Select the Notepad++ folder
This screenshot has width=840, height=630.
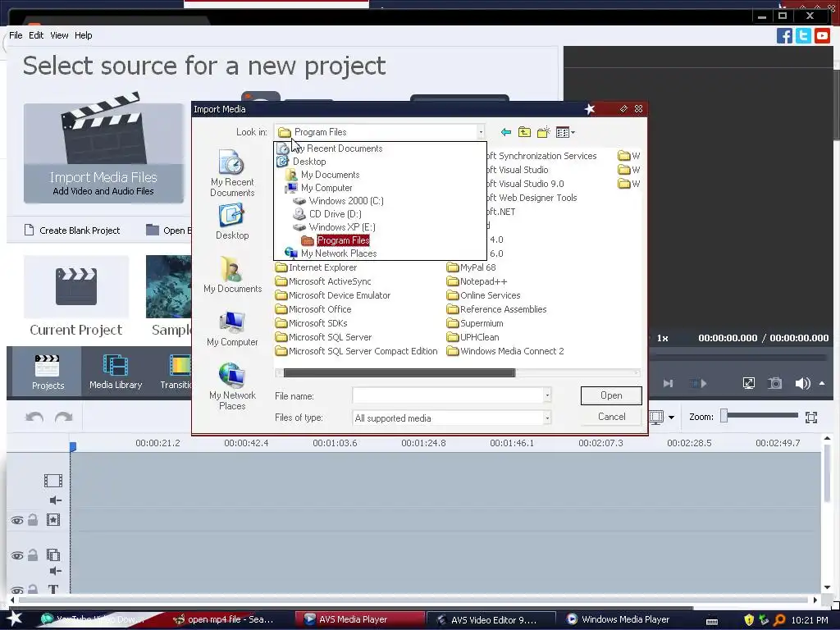(477, 281)
